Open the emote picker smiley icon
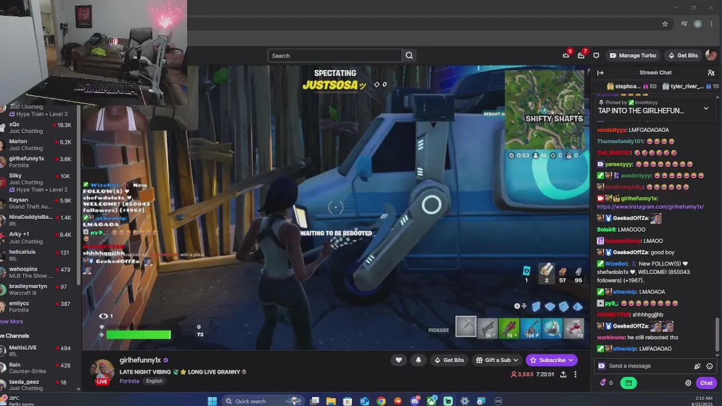 click(x=710, y=366)
